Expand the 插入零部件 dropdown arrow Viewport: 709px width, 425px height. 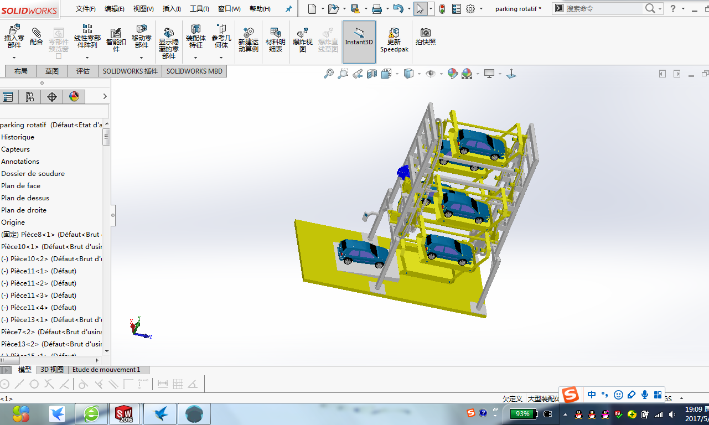pyautogui.click(x=14, y=58)
